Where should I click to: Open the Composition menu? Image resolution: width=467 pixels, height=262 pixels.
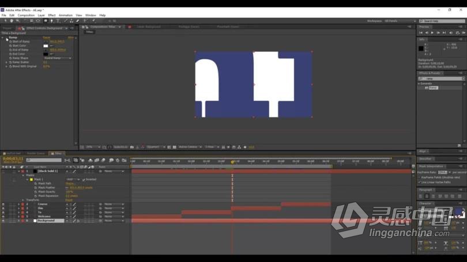pos(26,15)
